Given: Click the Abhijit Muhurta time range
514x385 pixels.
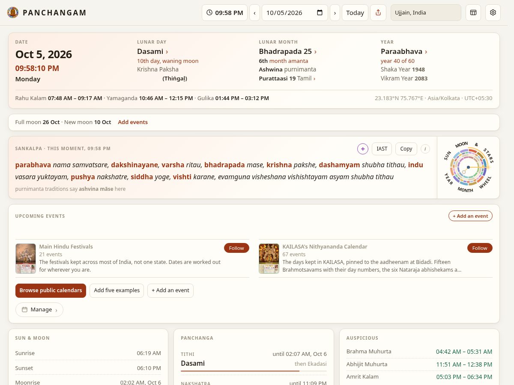Looking at the screenshot, I should (464, 364).
